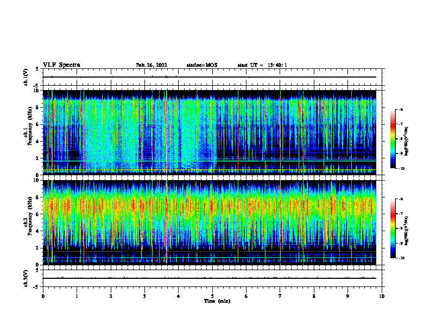Click the ch.2 spectrogram color scale bar
Viewport: 430px width, 332px height.
[393, 228]
